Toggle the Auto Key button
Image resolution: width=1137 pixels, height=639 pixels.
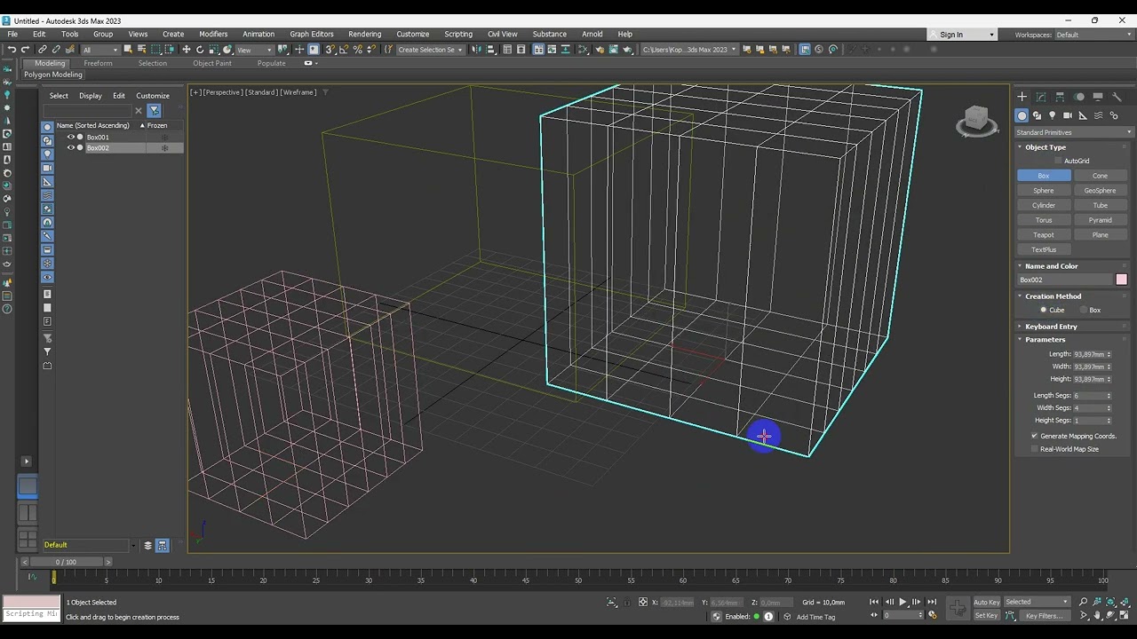point(987,602)
